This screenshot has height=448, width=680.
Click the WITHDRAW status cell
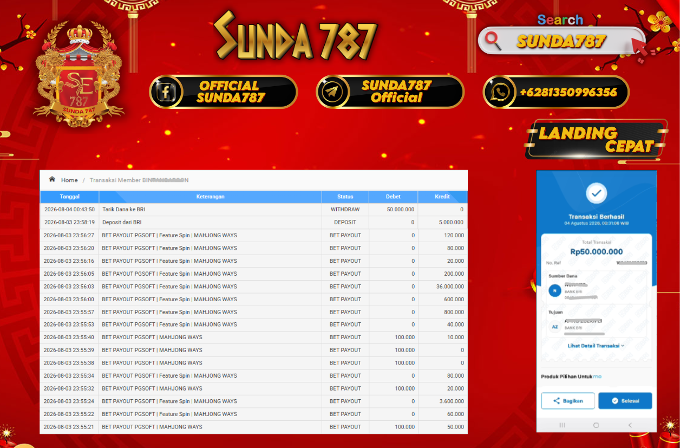click(x=345, y=209)
